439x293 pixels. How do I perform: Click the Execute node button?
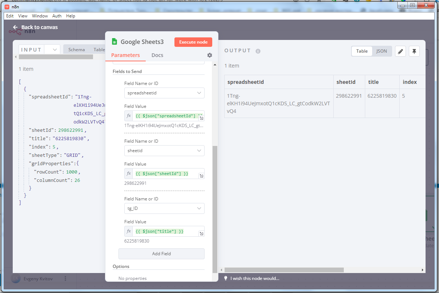tap(193, 42)
